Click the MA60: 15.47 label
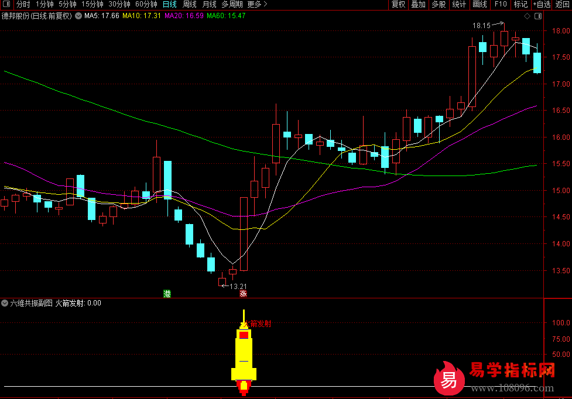The image size is (572, 399). 226,16
